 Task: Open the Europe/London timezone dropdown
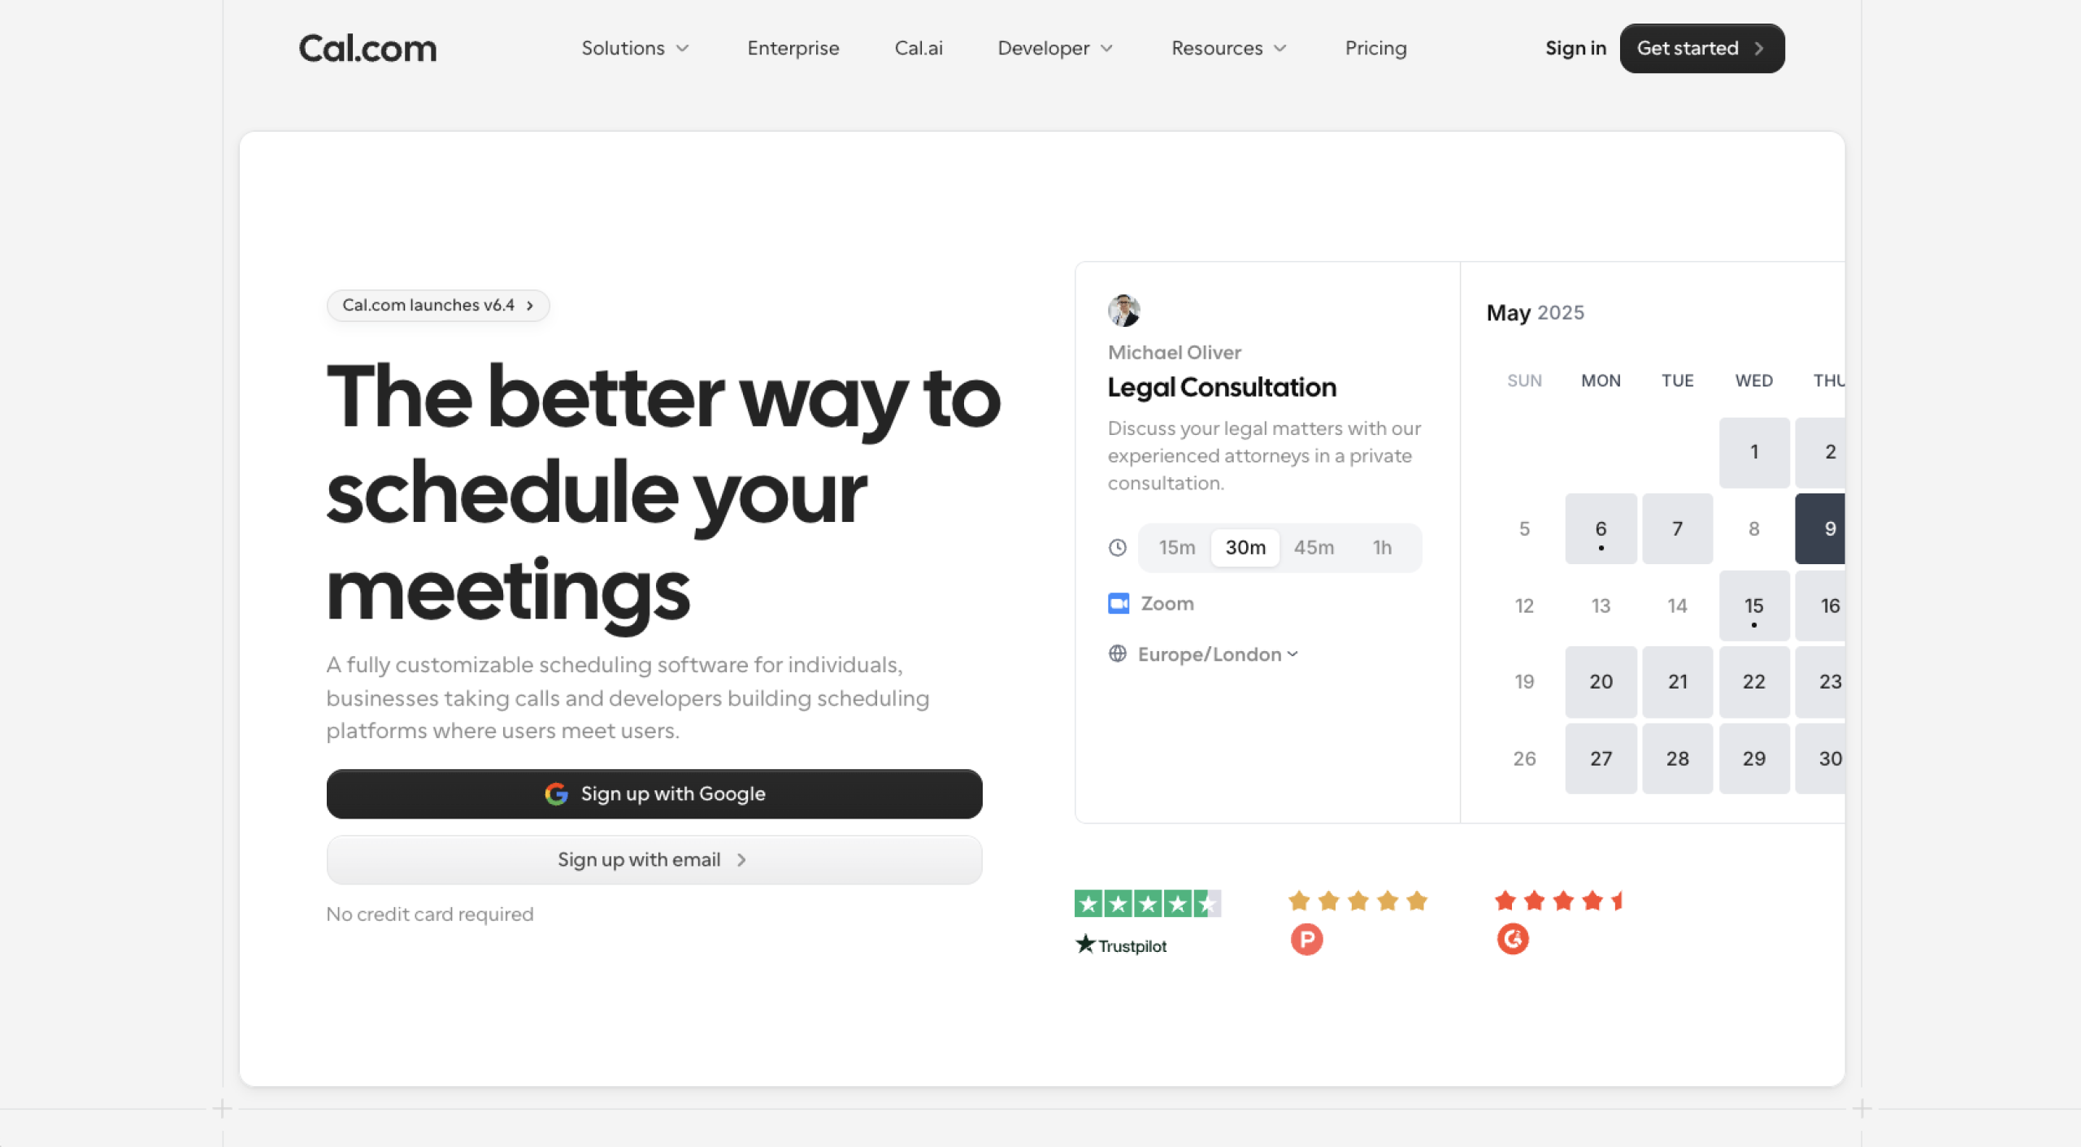click(1217, 654)
